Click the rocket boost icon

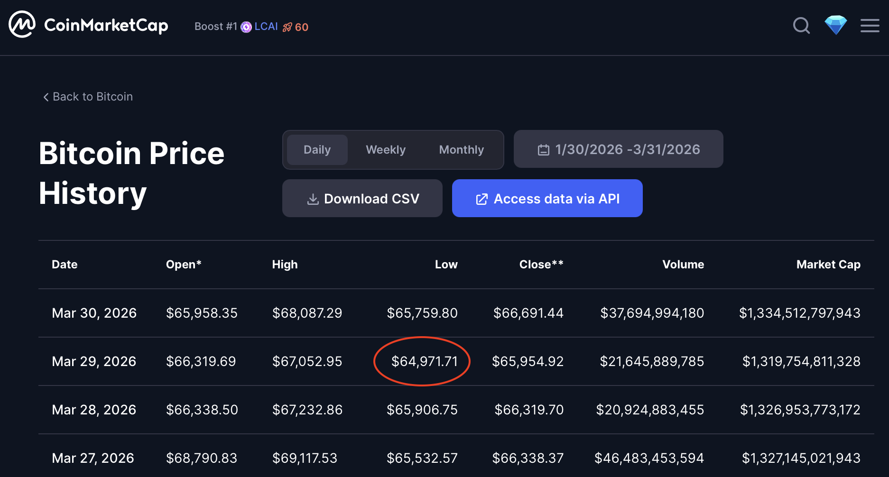click(287, 28)
